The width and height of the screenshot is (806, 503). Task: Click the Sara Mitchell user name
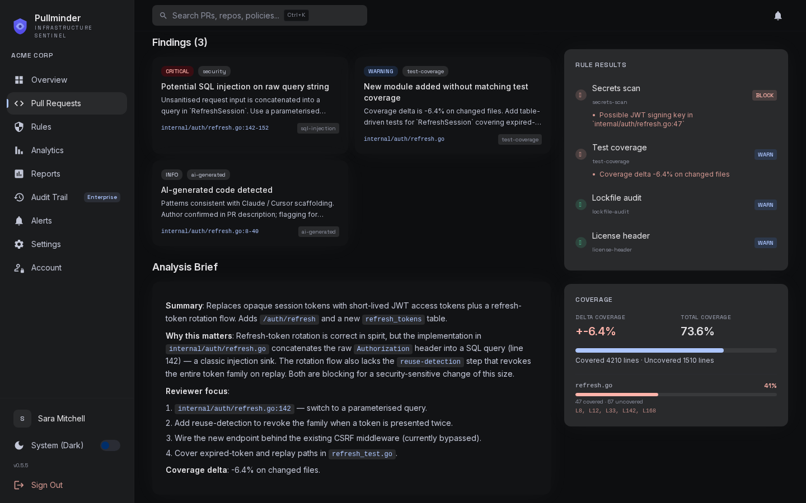pos(62,419)
